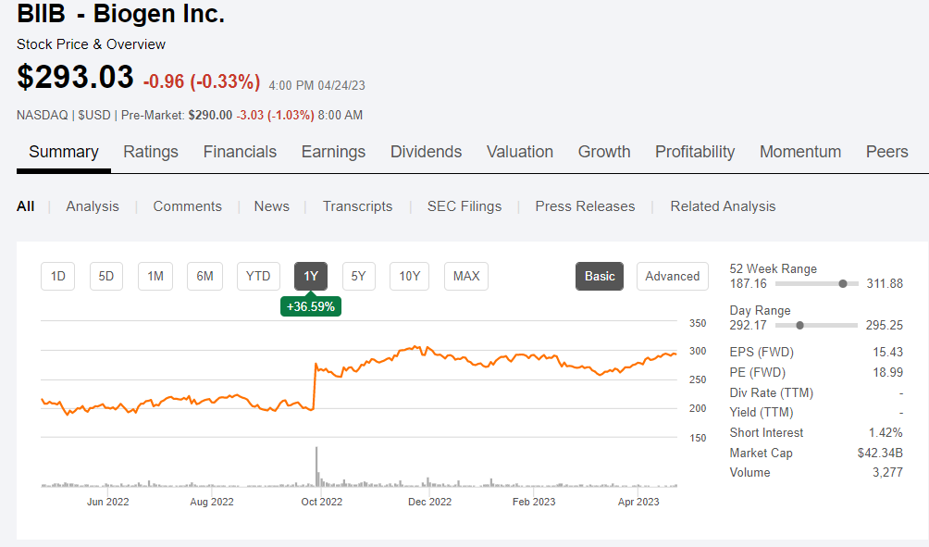Select the Basic chart mode button
The width and height of the screenshot is (929, 547).
pos(600,276)
